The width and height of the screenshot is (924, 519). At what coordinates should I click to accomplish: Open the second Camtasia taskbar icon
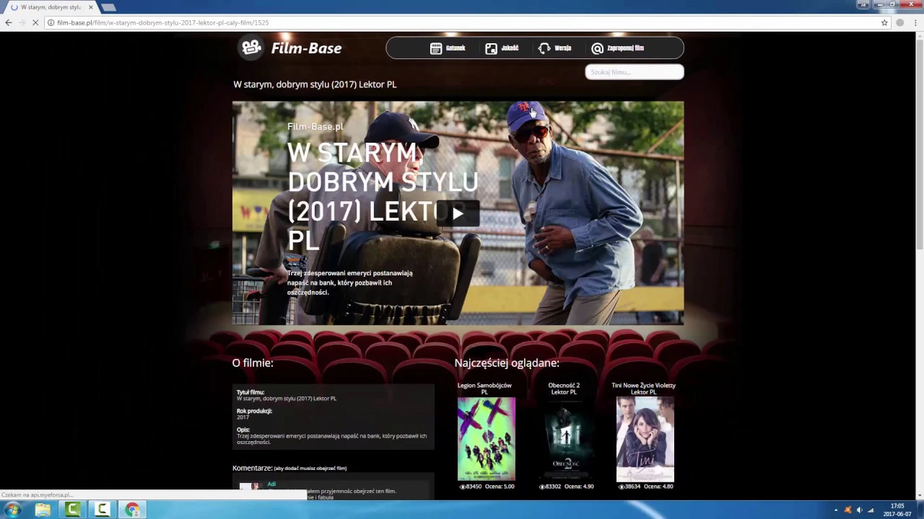tap(103, 510)
